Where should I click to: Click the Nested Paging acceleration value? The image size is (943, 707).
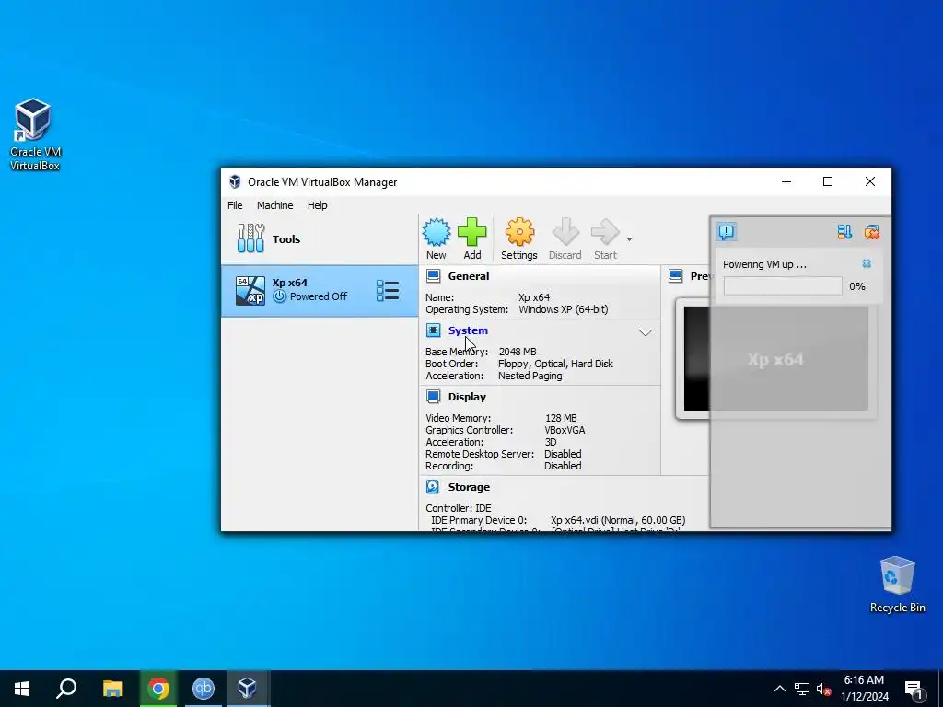pyautogui.click(x=530, y=376)
